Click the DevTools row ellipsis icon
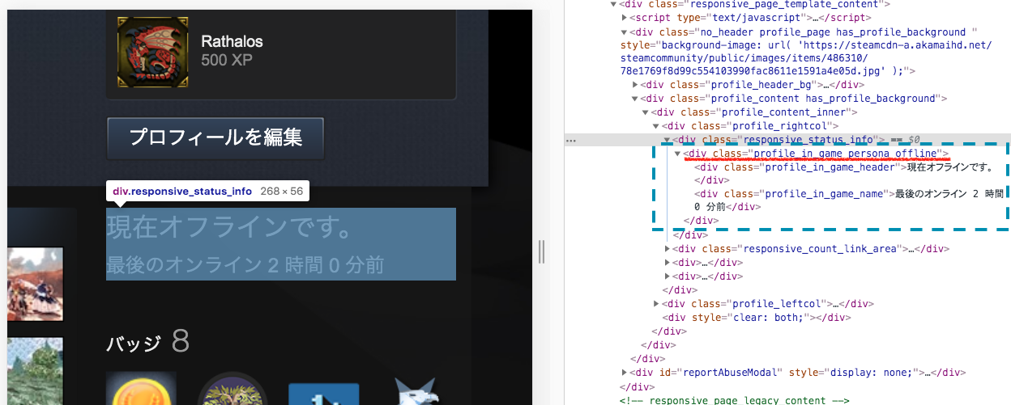1011x405 pixels. 571,140
